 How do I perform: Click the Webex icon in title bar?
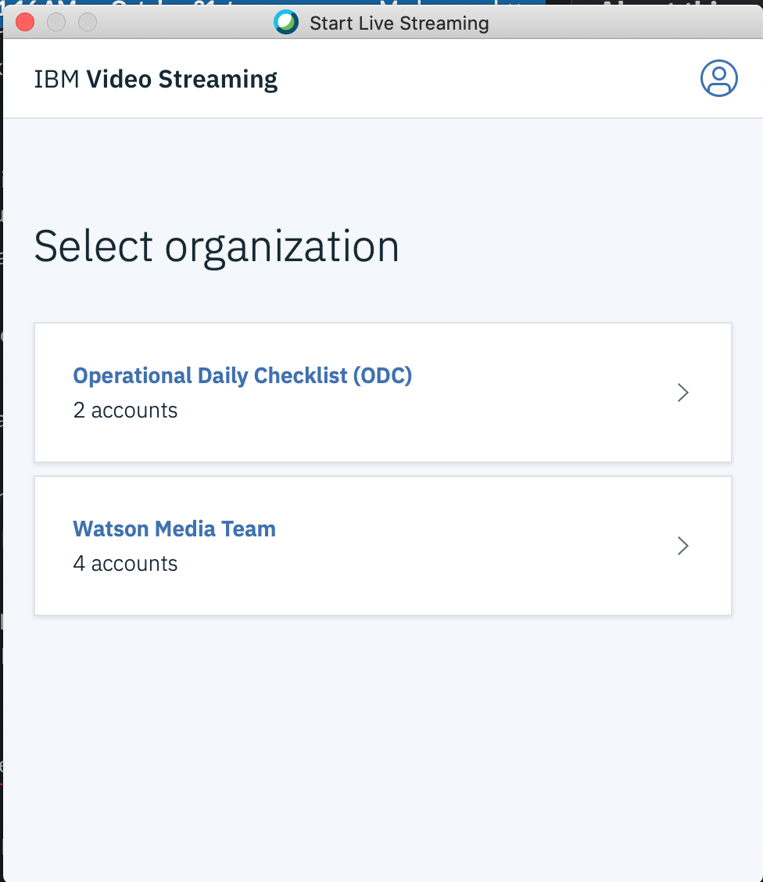(x=286, y=23)
